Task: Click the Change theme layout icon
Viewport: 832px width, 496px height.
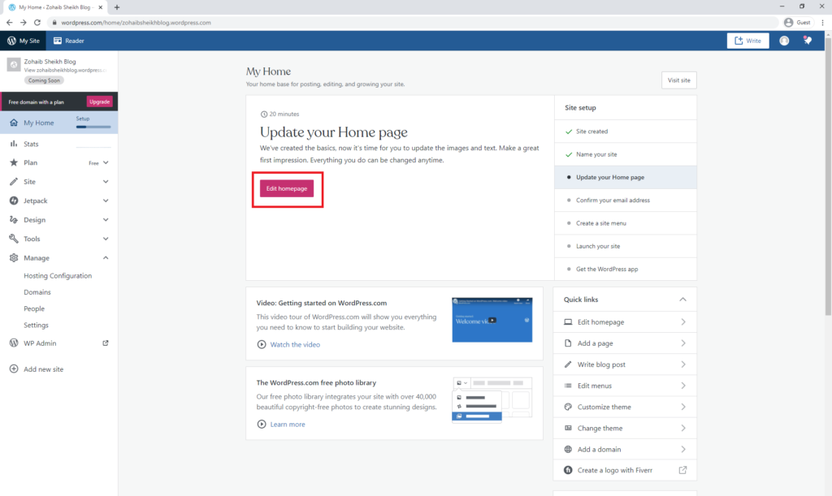Action: pyautogui.click(x=568, y=428)
